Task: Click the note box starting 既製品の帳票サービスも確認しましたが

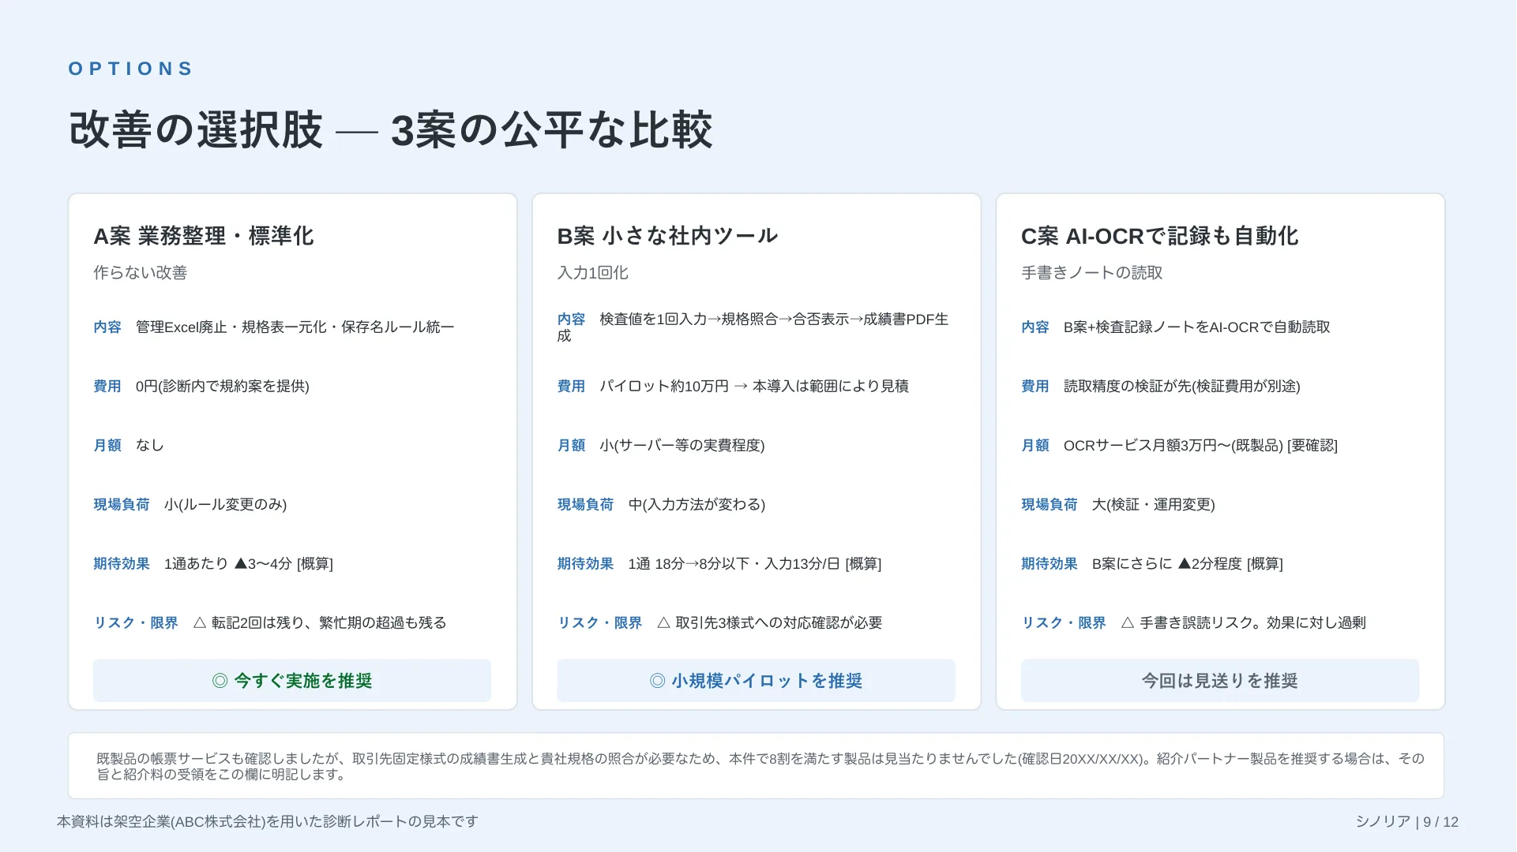Action: pos(756,765)
